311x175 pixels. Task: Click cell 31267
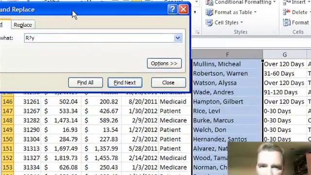click(27, 111)
